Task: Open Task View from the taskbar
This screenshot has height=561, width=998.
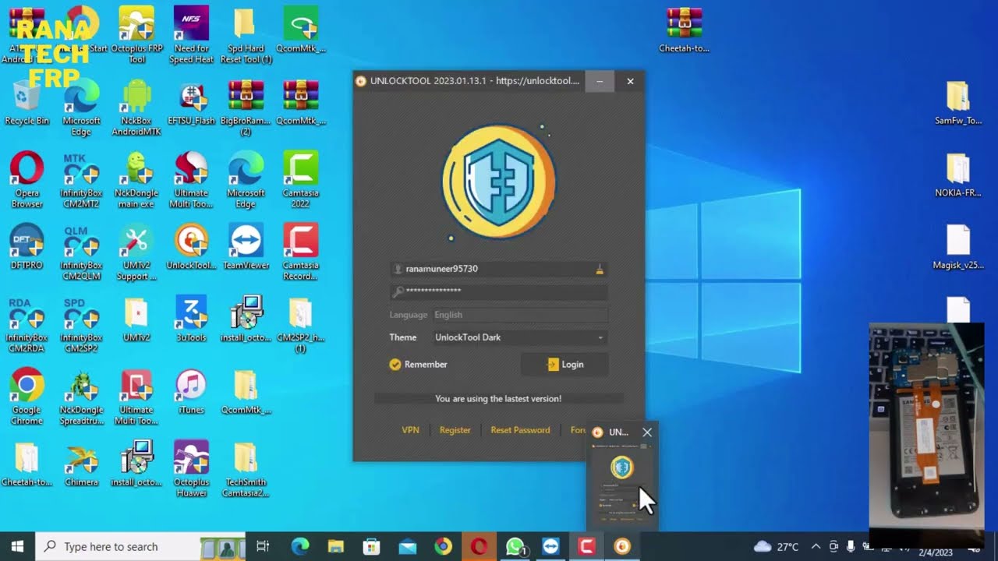Action: click(263, 546)
